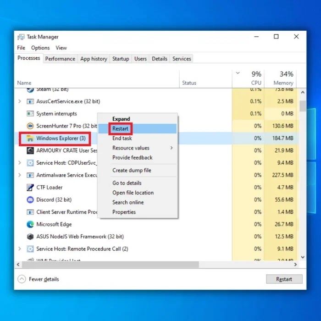This screenshot has height=321, width=321.
Task: Click the Fewer details link
Action: point(44,279)
